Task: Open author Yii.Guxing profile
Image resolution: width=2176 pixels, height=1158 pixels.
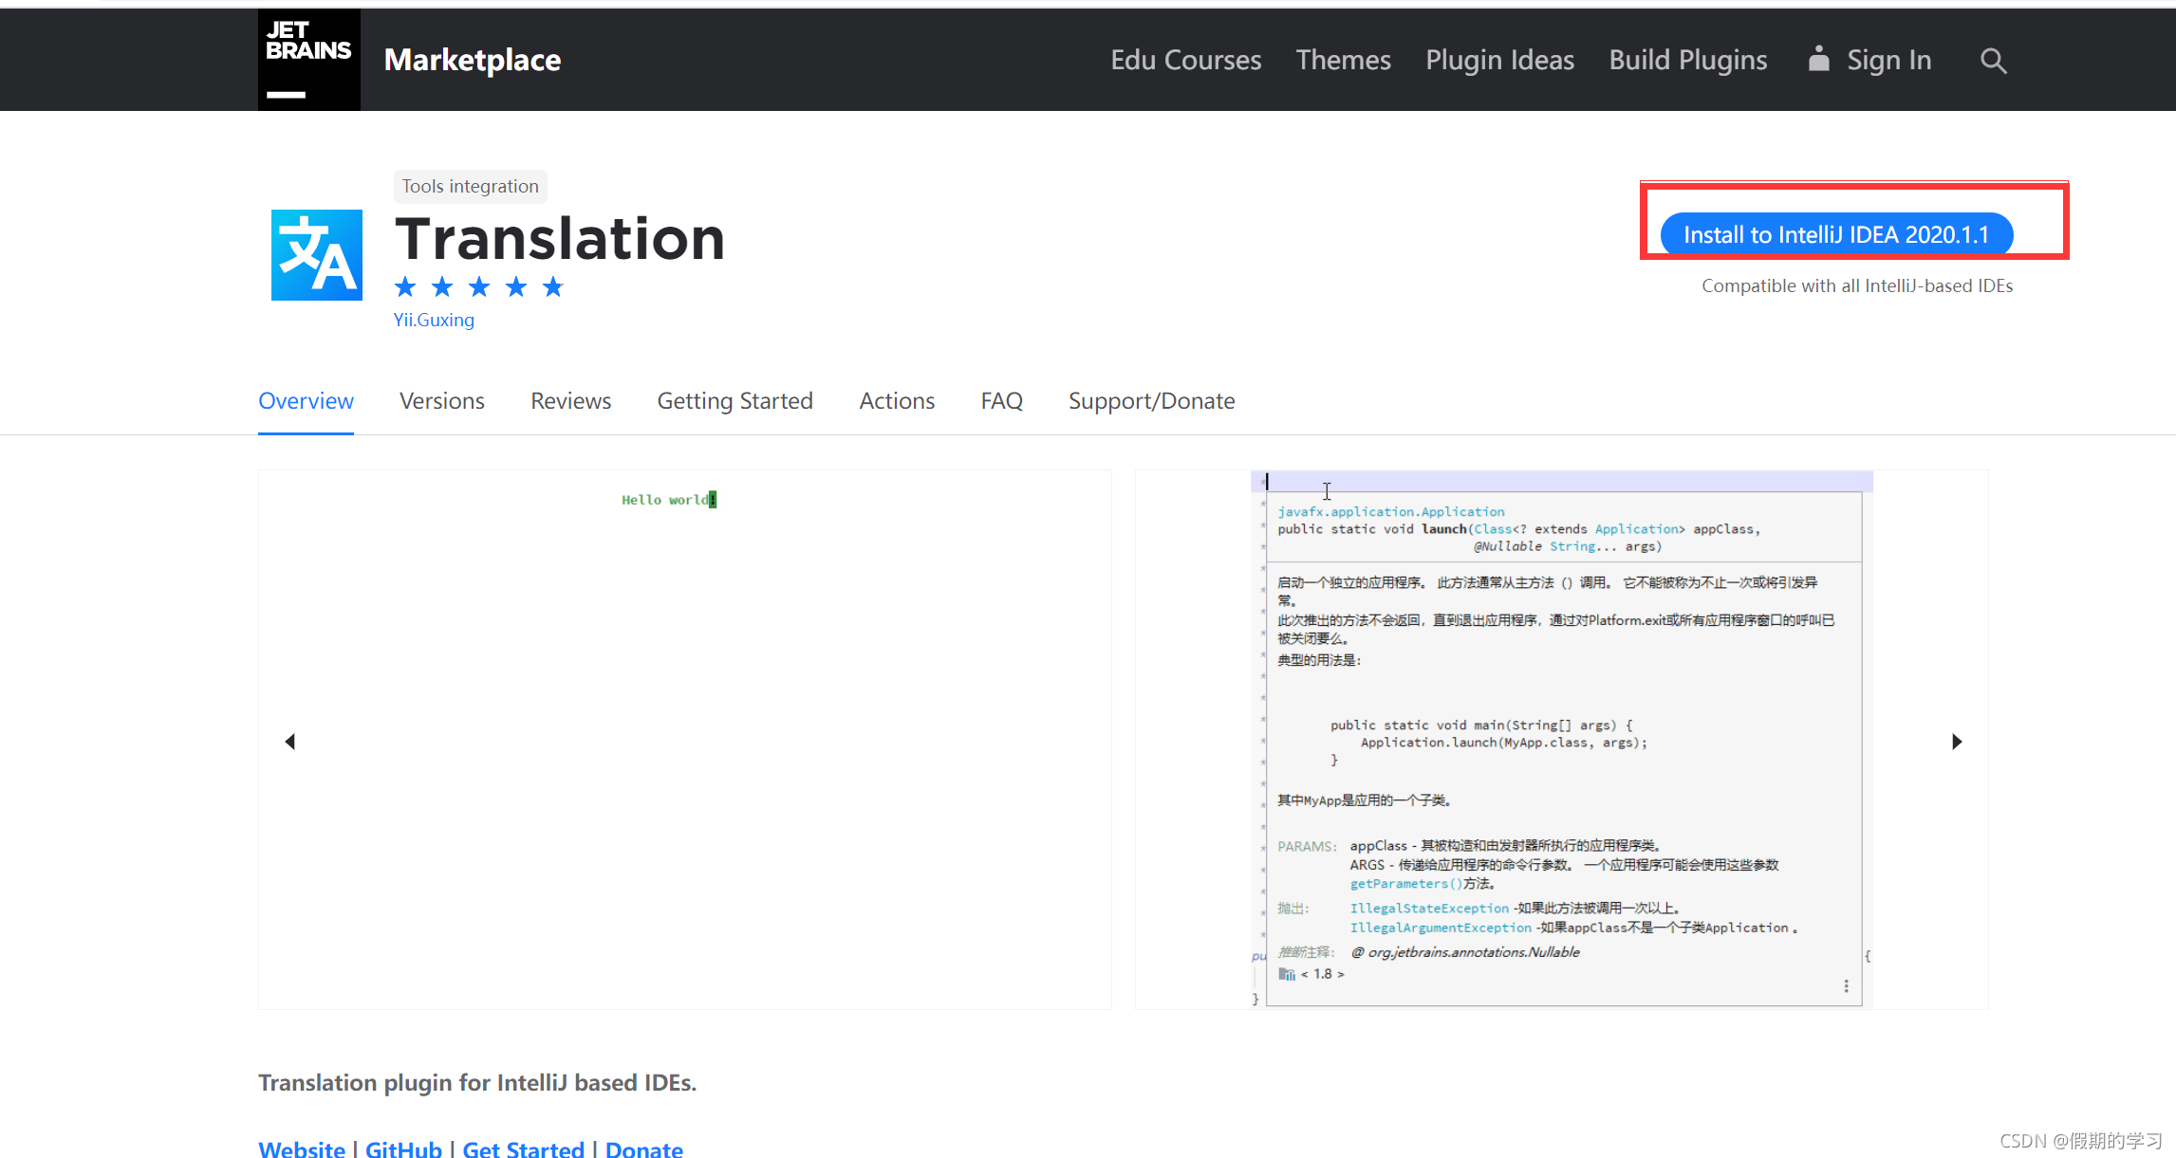Action: [x=434, y=320]
